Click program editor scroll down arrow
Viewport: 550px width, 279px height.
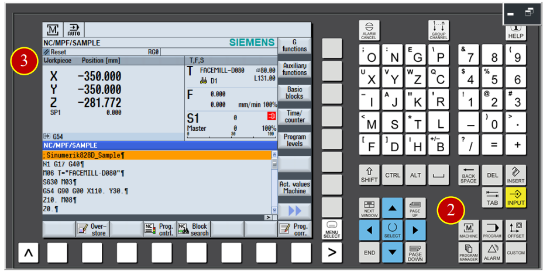point(274,210)
